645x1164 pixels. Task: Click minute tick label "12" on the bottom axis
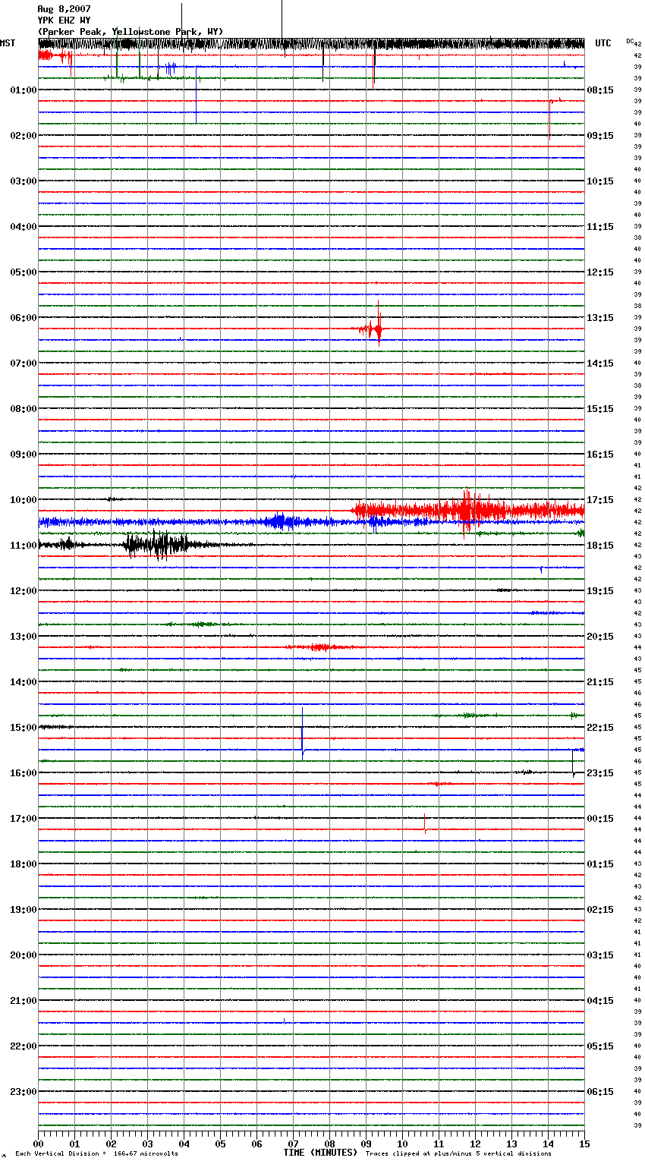point(475,1144)
